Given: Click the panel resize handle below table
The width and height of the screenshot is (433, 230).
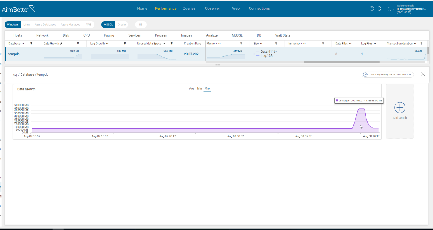Looking at the screenshot, I should pyautogui.click(x=216, y=65).
